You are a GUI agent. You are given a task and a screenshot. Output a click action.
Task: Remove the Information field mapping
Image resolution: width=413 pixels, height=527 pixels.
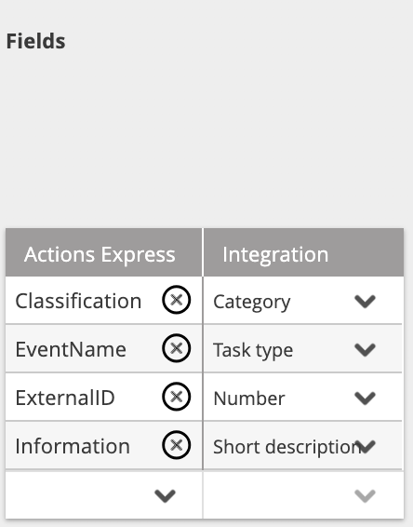point(177,445)
